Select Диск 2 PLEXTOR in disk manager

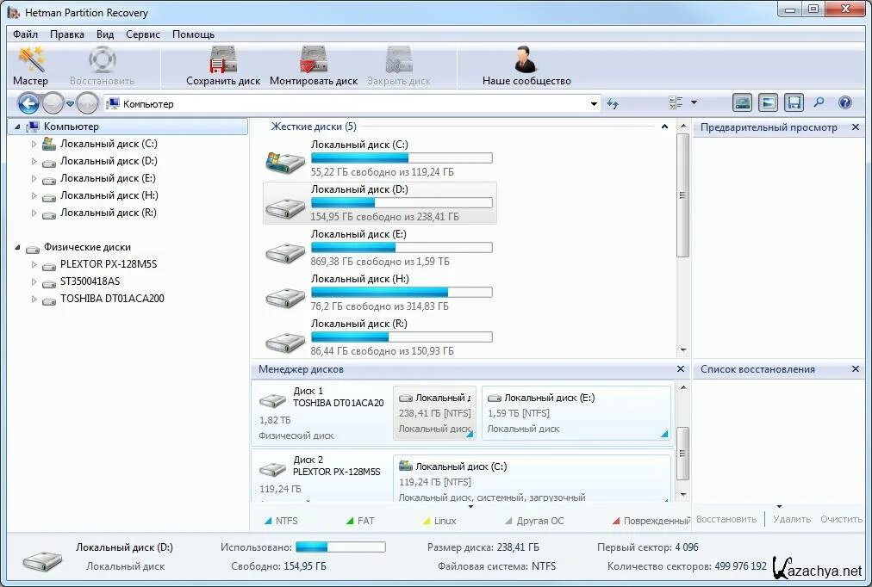(322, 478)
